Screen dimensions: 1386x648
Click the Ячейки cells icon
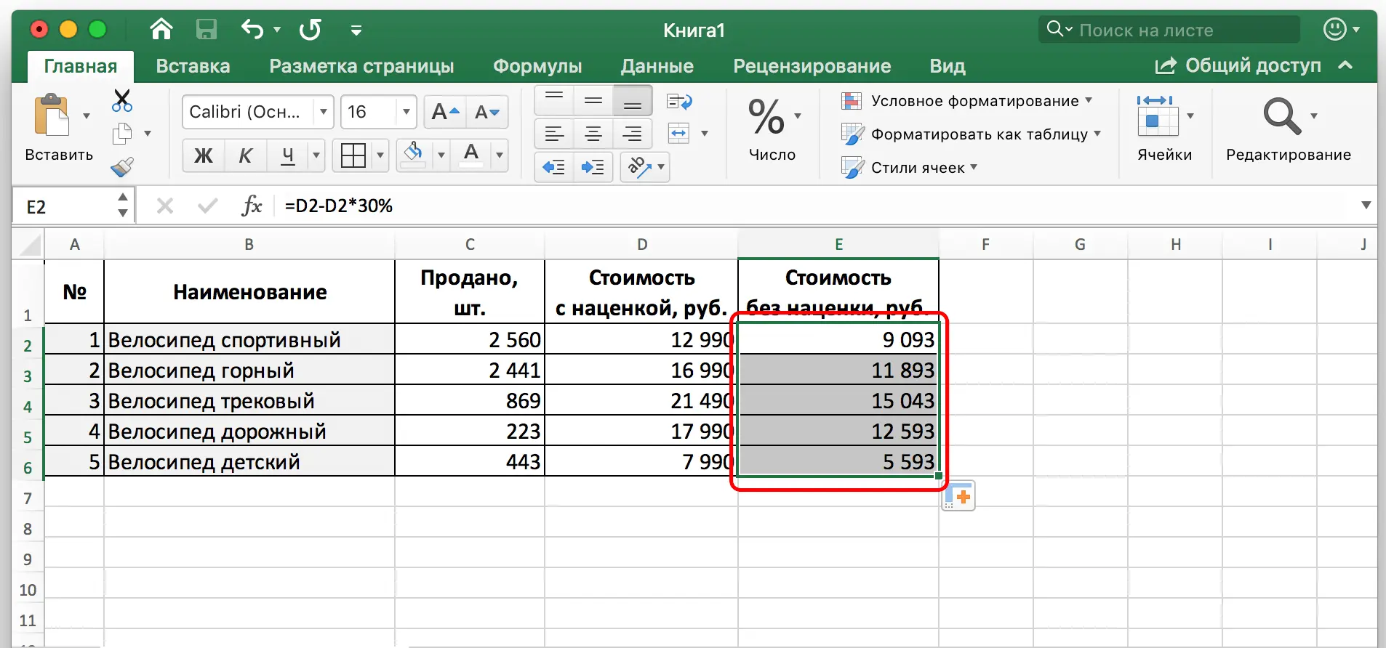pyautogui.click(x=1158, y=116)
